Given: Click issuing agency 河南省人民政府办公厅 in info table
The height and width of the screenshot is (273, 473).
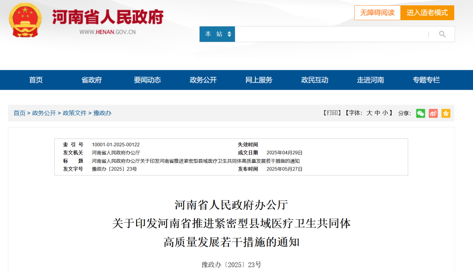Looking at the screenshot, I should (116, 153).
